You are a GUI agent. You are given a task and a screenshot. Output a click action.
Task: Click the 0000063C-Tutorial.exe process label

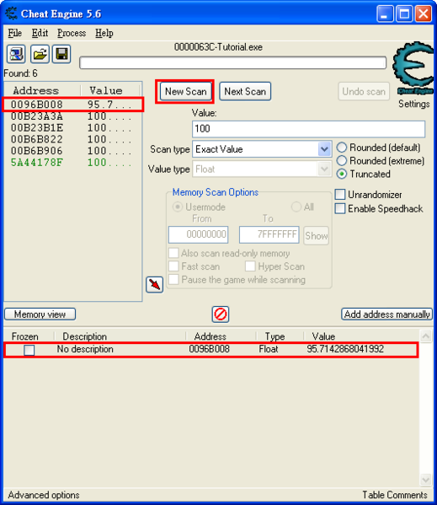[218, 47]
